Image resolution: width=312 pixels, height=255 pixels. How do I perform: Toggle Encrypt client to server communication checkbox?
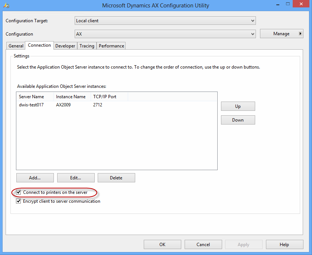[x=19, y=201]
